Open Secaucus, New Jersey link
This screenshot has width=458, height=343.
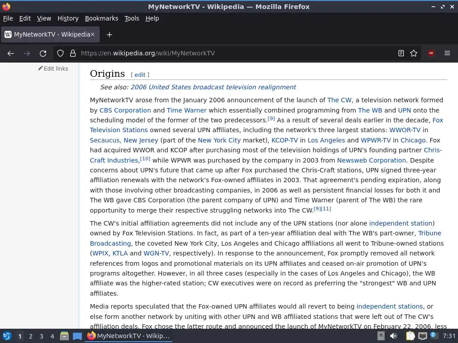click(x=124, y=140)
